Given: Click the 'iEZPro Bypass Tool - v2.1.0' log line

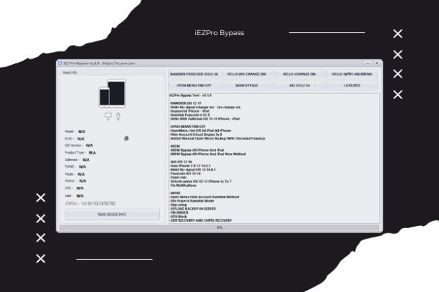Looking at the screenshot, I should tap(190, 96).
